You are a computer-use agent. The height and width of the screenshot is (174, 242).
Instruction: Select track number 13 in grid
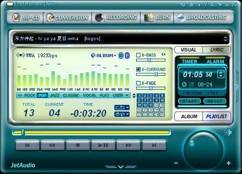(151, 105)
